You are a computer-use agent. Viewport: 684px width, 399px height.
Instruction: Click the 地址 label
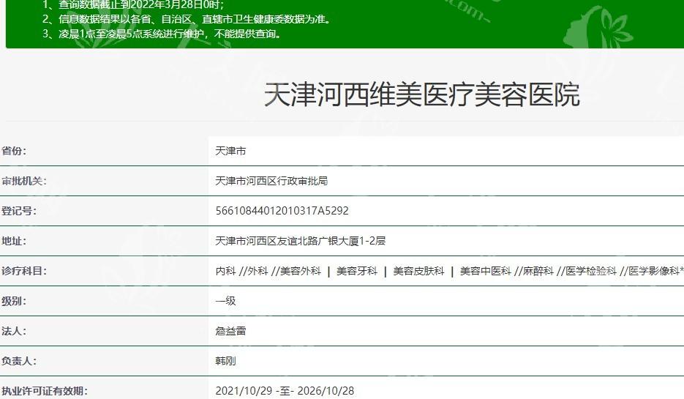tap(13, 241)
